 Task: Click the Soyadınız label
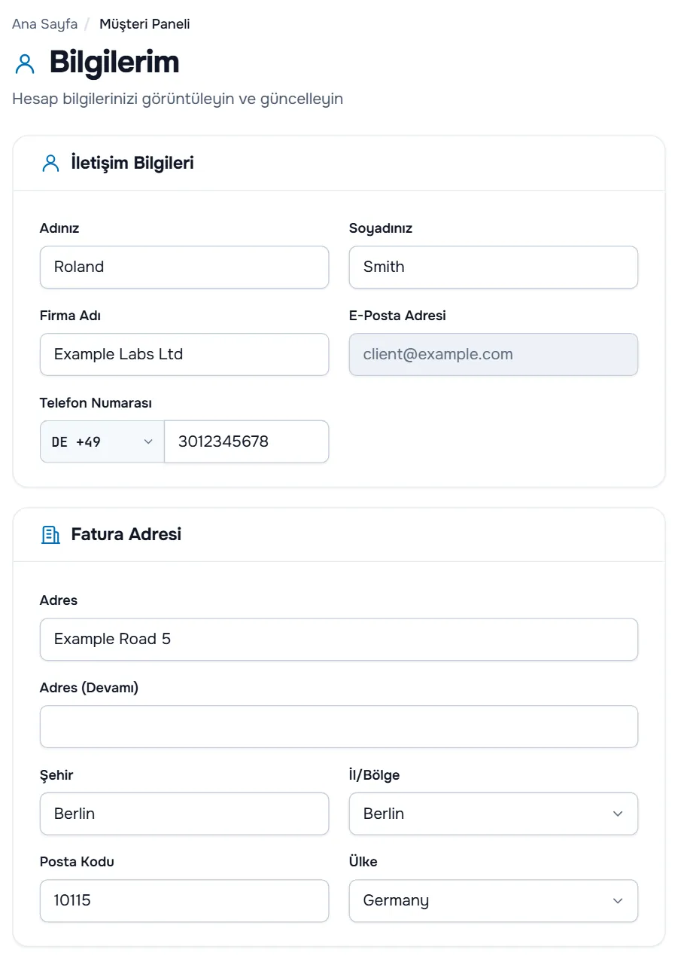pos(381,229)
